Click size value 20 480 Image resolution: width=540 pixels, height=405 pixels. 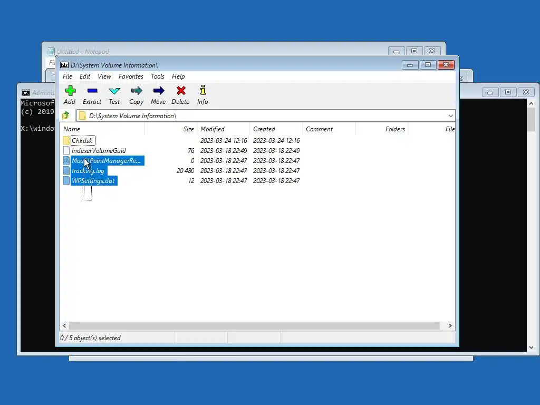[185, 170]
